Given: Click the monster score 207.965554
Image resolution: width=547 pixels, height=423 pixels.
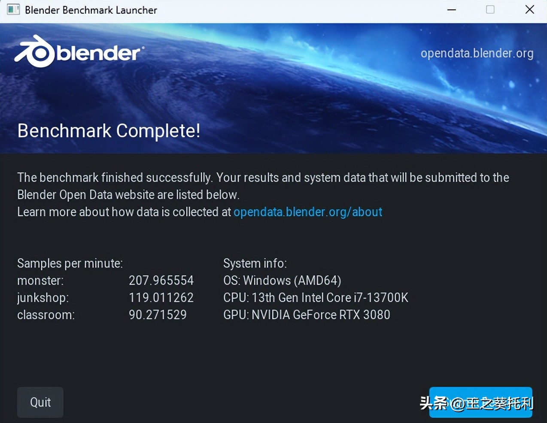Looking at the screenshot, I should coord(161,281).
